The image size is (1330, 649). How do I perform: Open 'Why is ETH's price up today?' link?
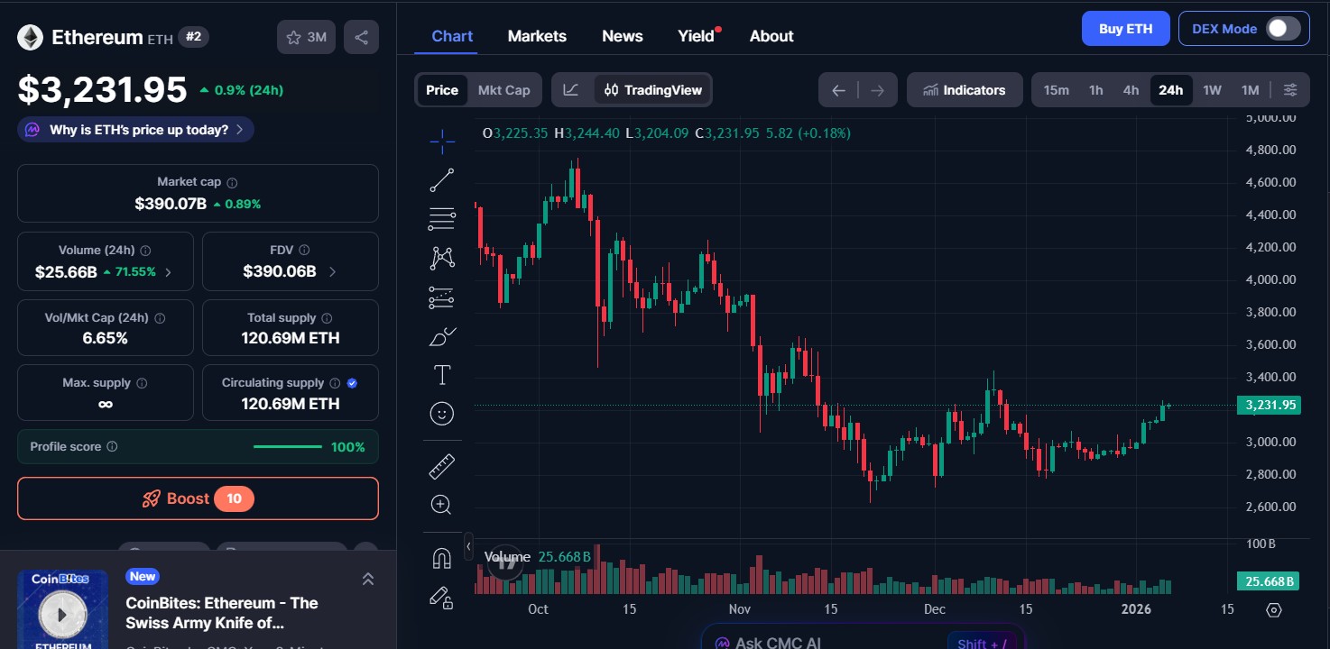coord(134,129)
